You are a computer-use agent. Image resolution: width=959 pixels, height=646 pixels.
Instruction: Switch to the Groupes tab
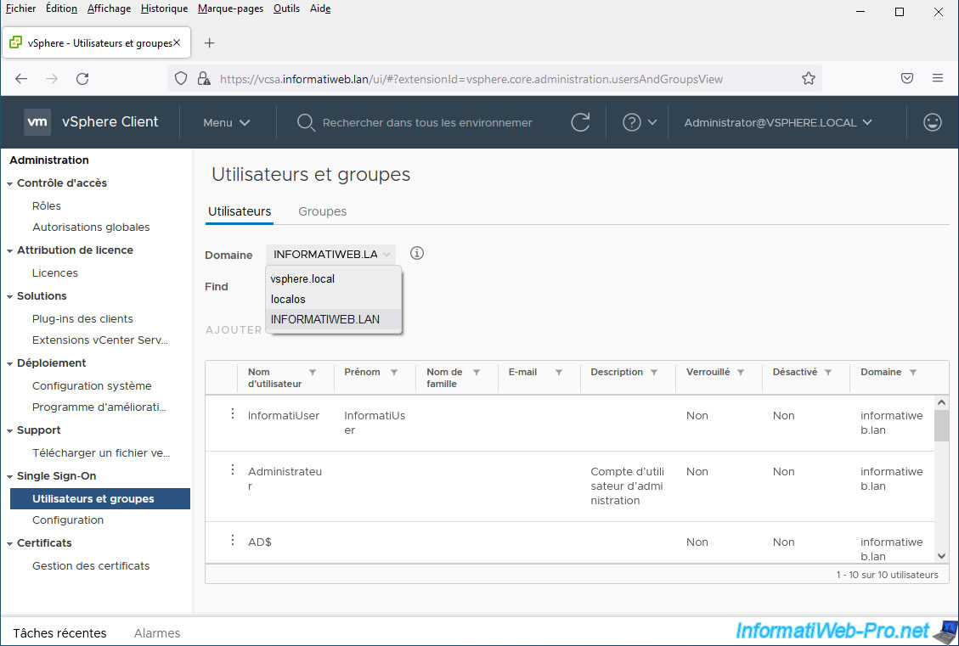click(x=322, y=211)
